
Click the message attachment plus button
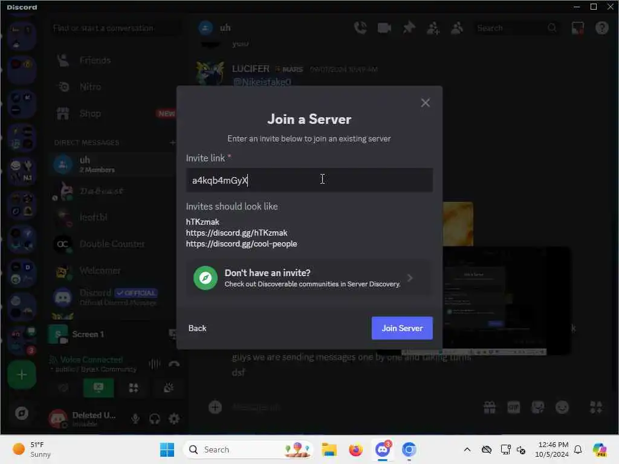click(215, 407)
